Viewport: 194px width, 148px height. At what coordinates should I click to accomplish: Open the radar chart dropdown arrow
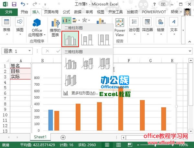[89, 20]
